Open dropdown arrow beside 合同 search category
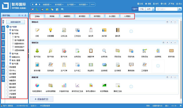This screenshot has height=108, width=183. point(153,9)
